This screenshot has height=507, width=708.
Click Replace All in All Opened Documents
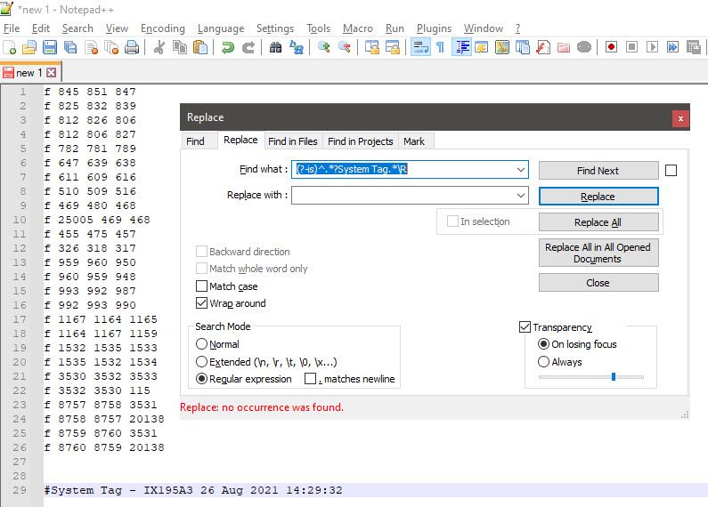[x=598, y=253]
